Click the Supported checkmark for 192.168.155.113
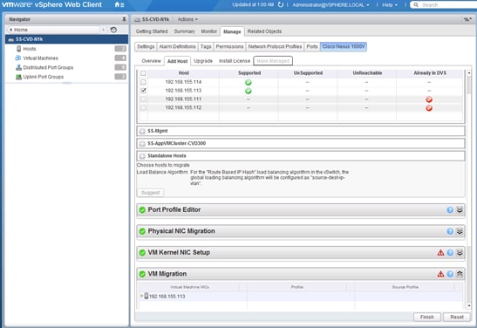The image size is (477, 328). 249,91
